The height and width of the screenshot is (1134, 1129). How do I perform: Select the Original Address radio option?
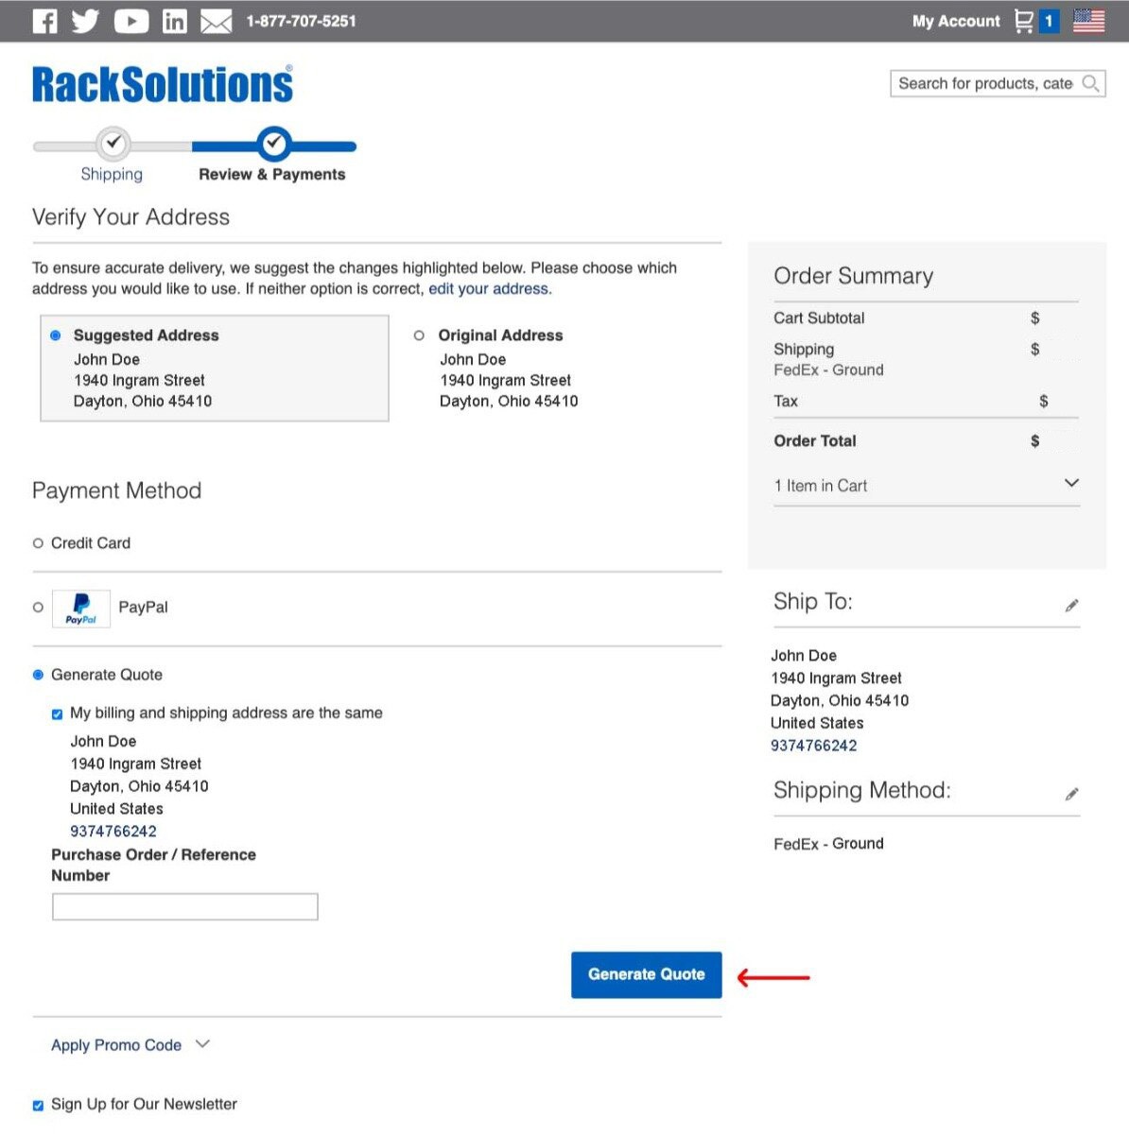pyautogui.click(x=419, y=335)
